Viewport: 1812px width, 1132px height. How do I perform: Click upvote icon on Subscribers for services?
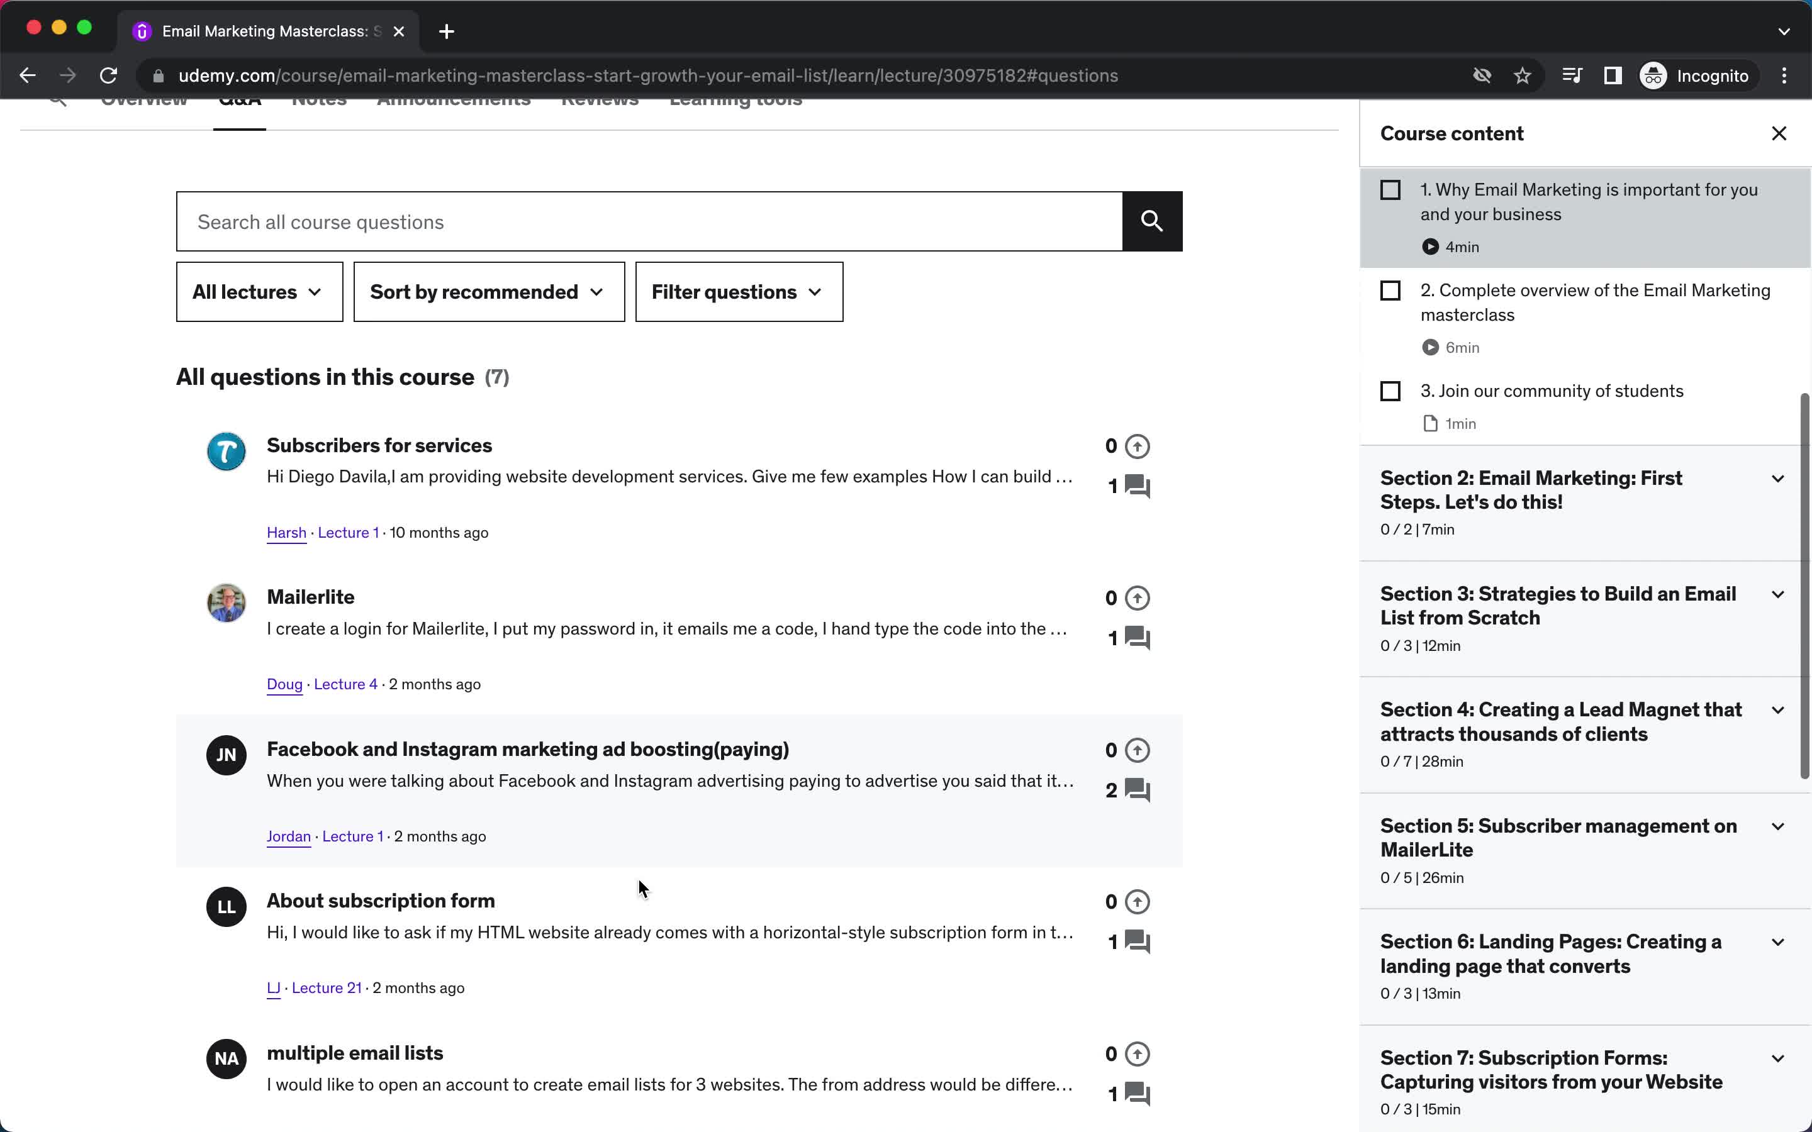point(1138,445)
